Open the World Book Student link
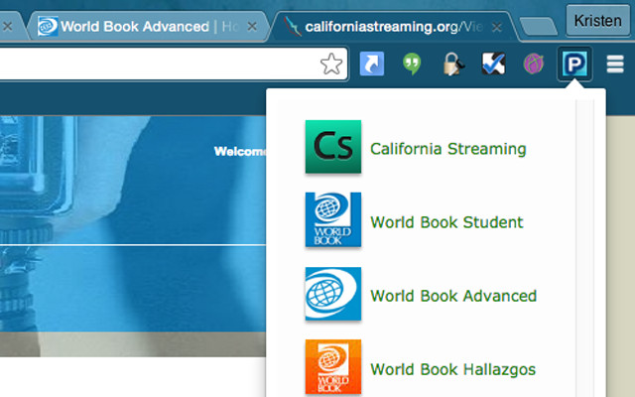The width and height of the screenshot is (635, 397). (x=446, y=222)
